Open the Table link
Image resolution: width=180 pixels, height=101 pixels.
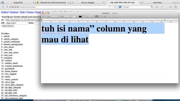(x=22, y=12)
